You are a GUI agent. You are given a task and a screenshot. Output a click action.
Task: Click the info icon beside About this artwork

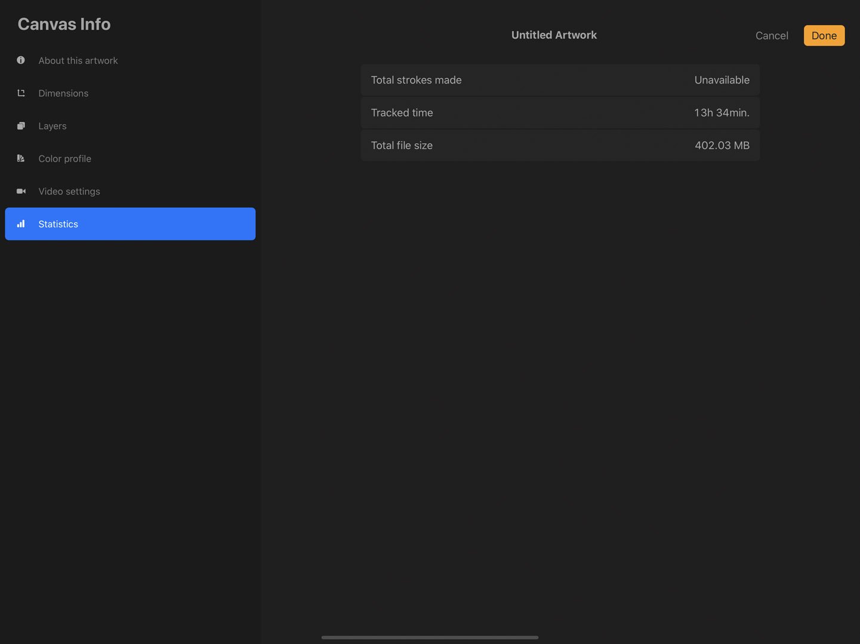point(21,60)
